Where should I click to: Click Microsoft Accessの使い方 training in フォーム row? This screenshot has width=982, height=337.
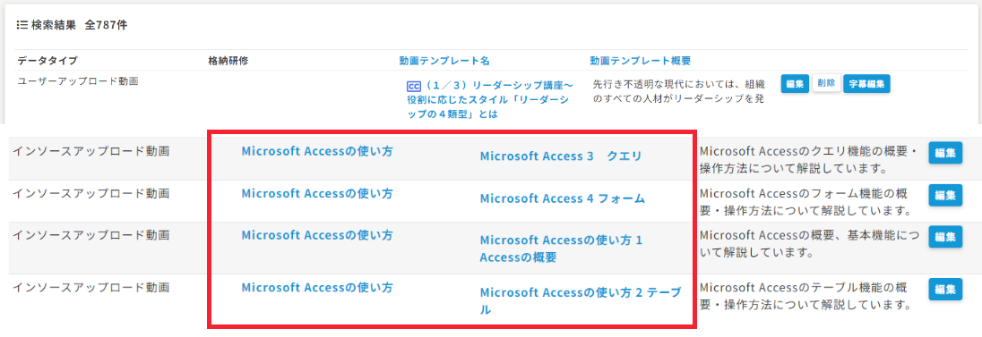(x=317, y=194)
